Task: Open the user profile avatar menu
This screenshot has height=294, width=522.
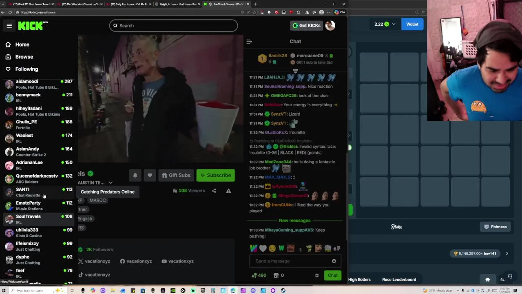Action: click(x=330, y=25)
